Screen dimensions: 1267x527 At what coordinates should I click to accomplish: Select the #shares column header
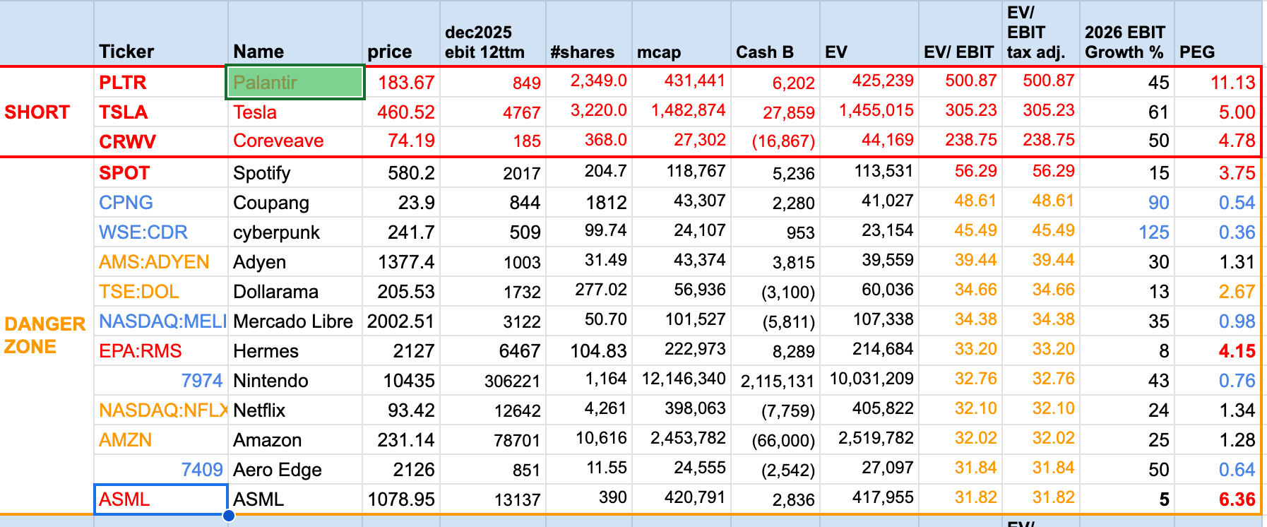(589, 34)
